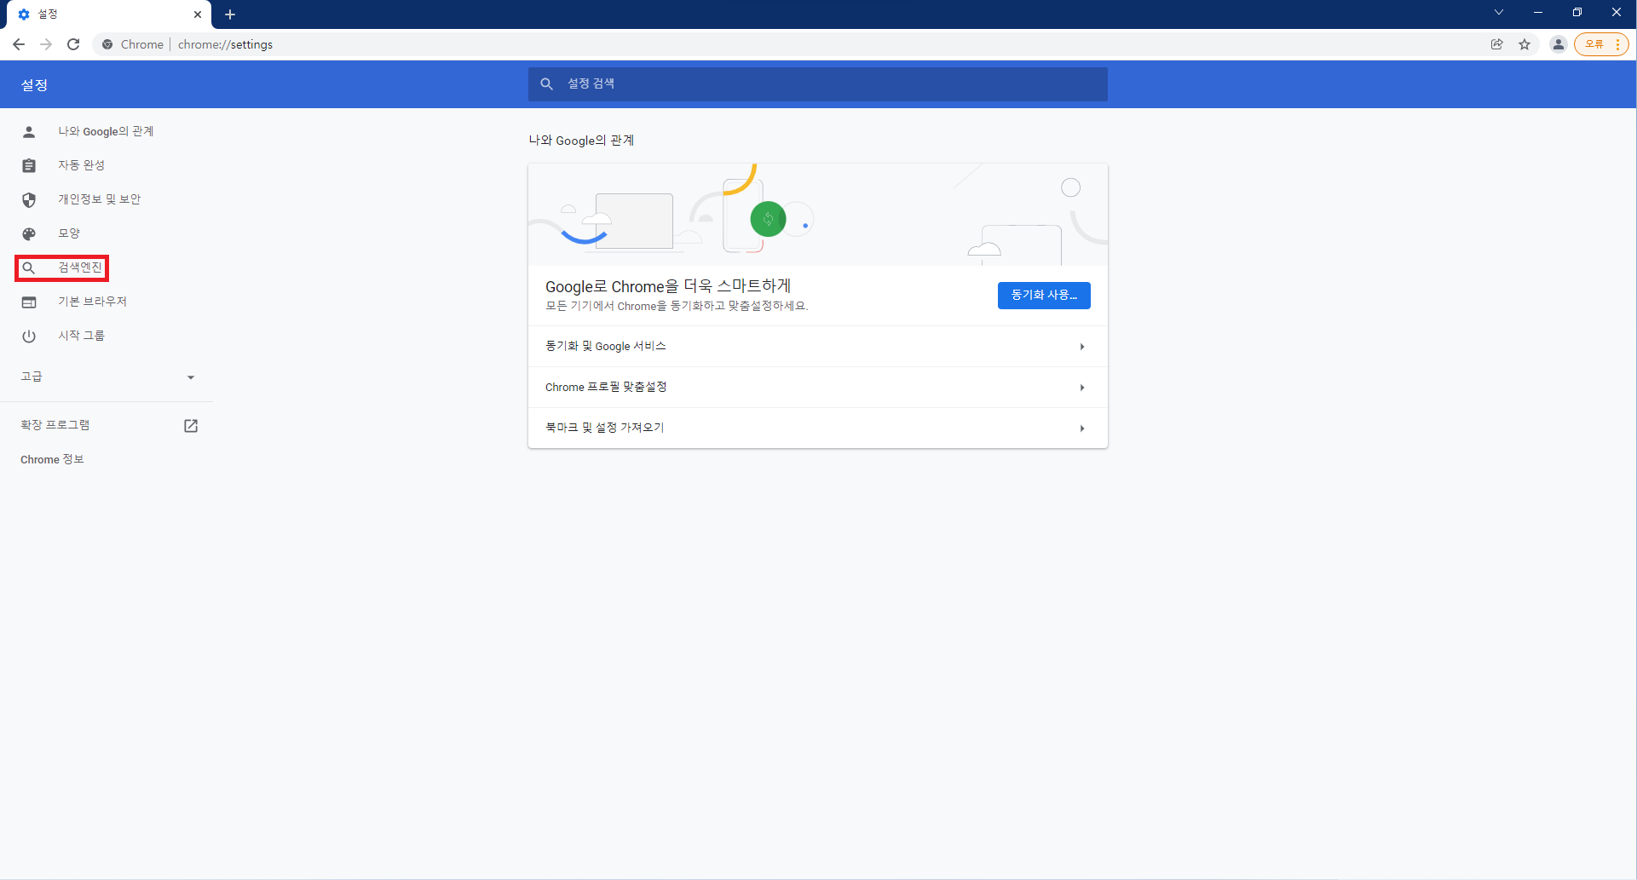1637x880 pixels.
Task: Open 북마크 및 설정 가져오기 row
Action: (818, 428)
